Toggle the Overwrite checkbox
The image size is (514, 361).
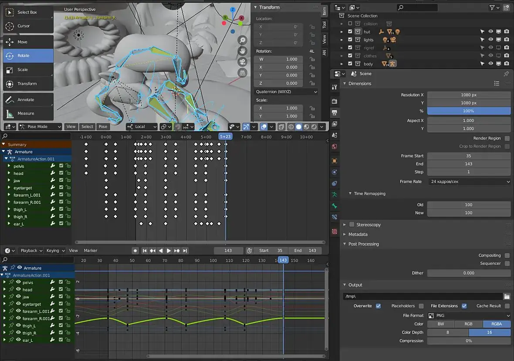coord(378,306)
